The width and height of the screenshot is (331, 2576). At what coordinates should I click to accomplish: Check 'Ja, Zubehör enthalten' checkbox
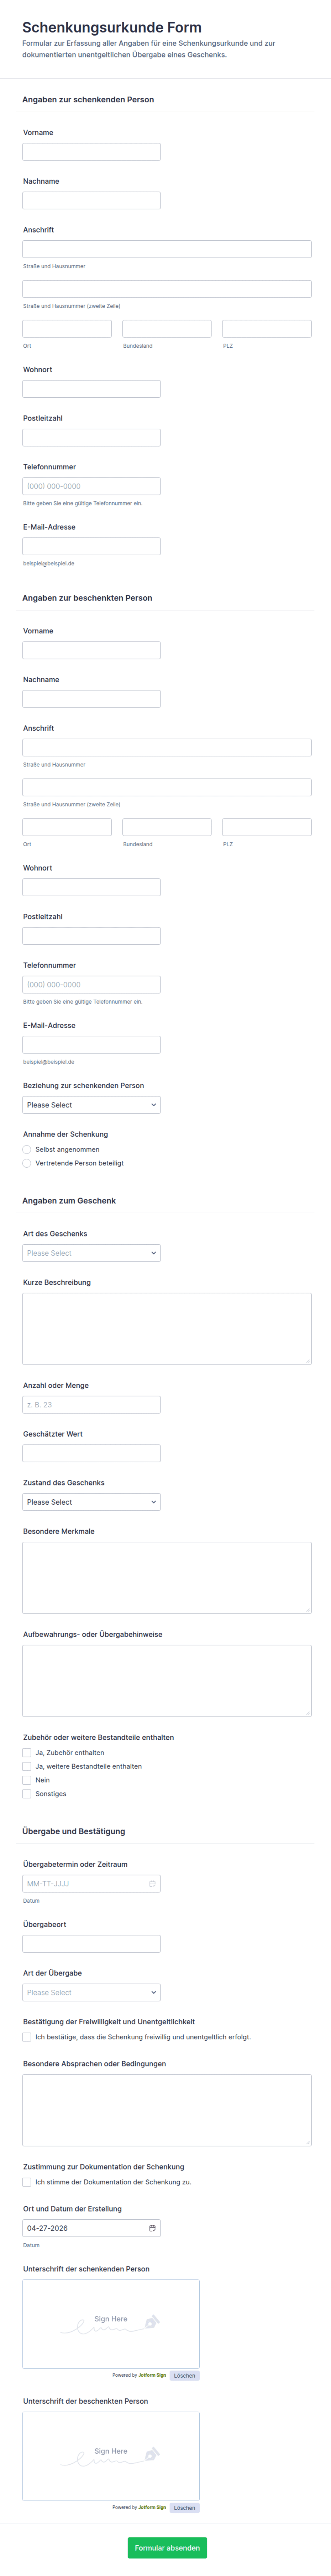[x=27, y=1752]
